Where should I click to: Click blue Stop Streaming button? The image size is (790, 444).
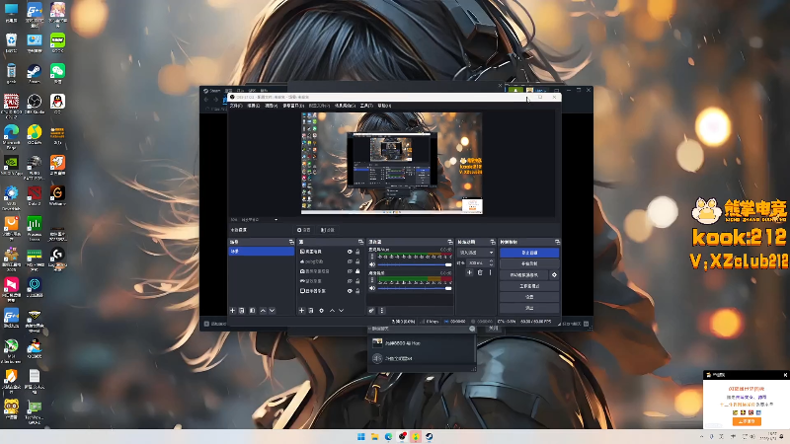(529, 253)
